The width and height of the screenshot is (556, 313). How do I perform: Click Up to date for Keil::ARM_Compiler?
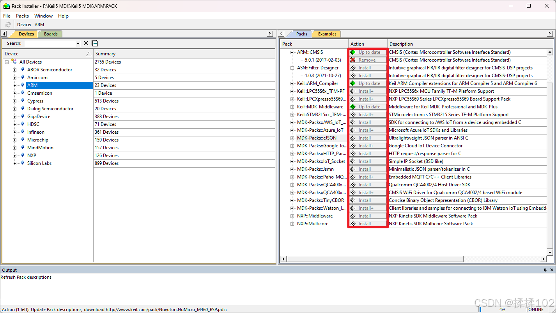point(368,83)
